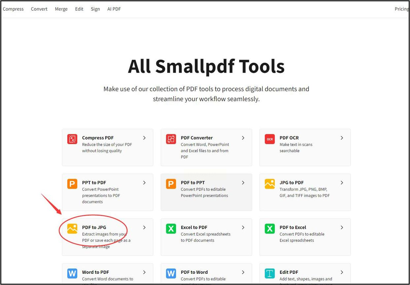This screenshot has width=410, height=285.
Task: Open PDF to PPT via its chevron
Action: coord(243,183)
